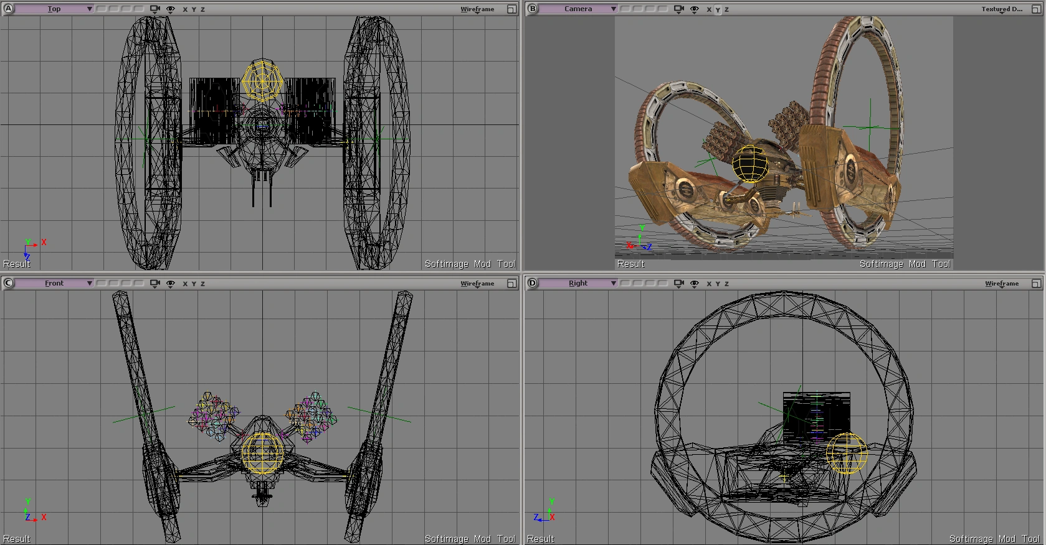The height and width of the screenshot is (545, 1046).
Task: Click the viewport A letter badge
Action: [8, 9]
